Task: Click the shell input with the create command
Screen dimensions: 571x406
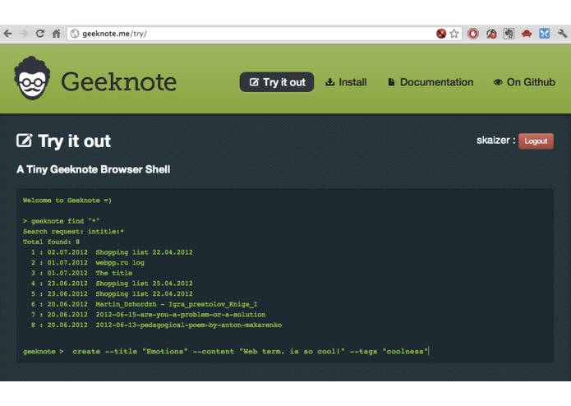Action: 251,352
